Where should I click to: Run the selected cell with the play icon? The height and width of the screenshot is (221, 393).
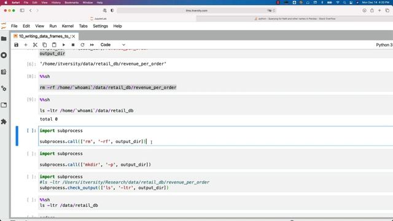pyautogui.click(x=64, y=45)
